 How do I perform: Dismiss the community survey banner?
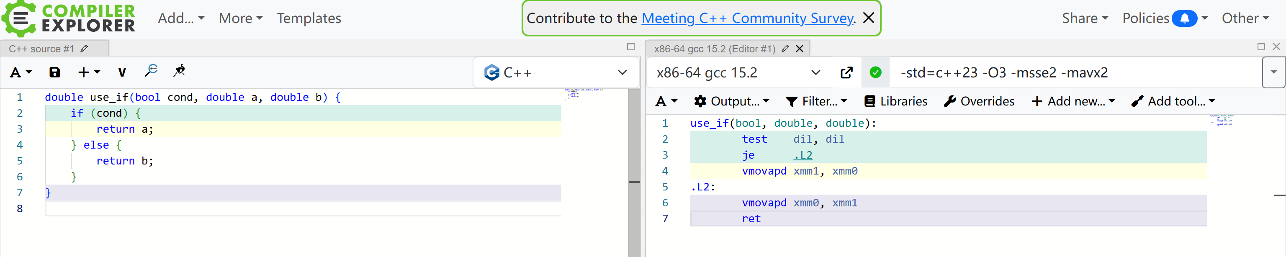click(869, 18)
